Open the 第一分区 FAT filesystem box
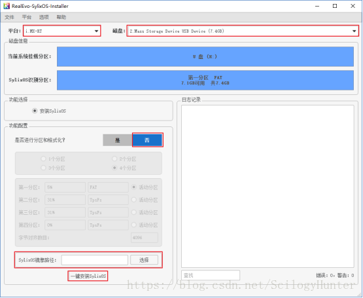 point(108,187)
